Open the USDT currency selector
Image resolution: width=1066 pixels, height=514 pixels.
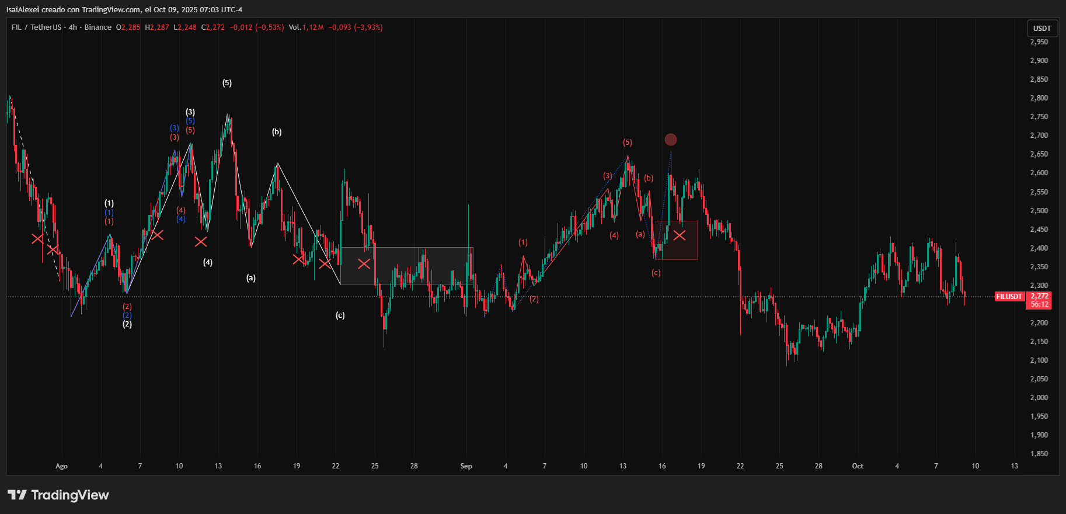point(1042,28)
